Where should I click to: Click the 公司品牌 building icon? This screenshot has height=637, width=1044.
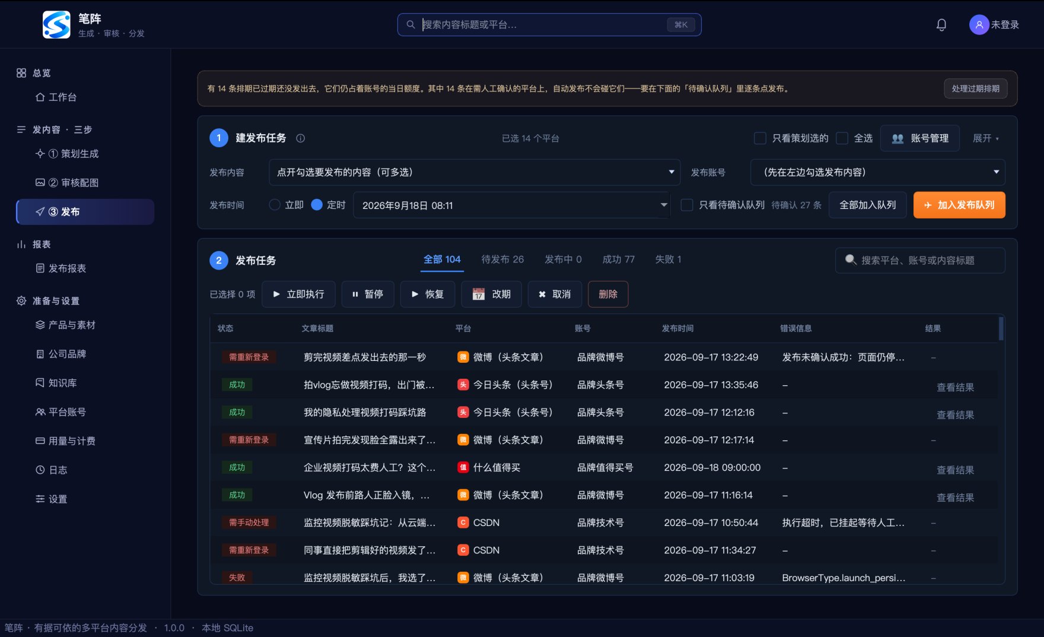[x=40, y=354]
